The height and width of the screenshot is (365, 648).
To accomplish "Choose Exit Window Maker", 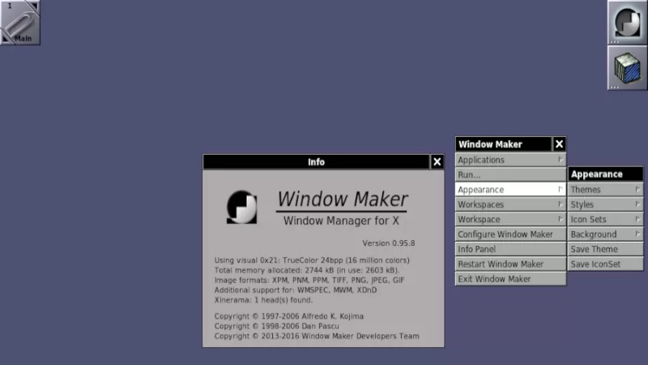I will pyautogui.click(x=510, y=279).
